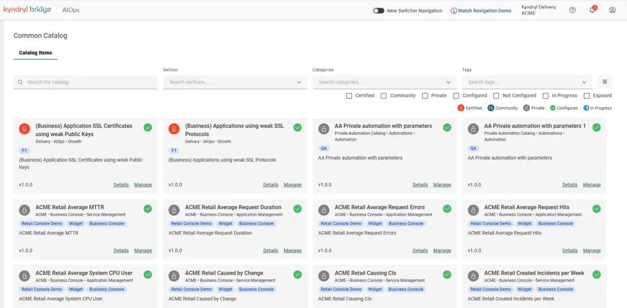The height and width of the screenshot is (308, 627).
Task: Click certified badge on Application SSL Certificates card
Action: pyautogui.click(x=24, y=128)
